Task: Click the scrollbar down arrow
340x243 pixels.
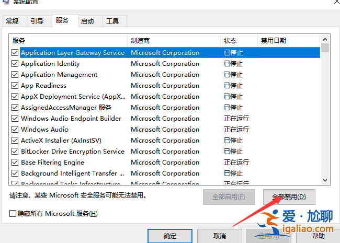Action: pos(325,180)
